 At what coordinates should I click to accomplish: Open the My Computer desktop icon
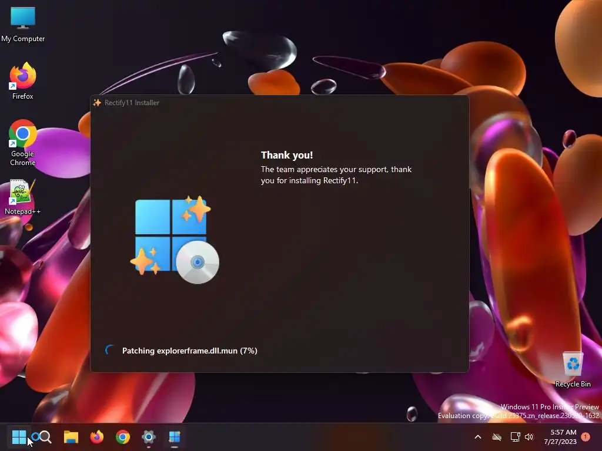pos(23,23)
